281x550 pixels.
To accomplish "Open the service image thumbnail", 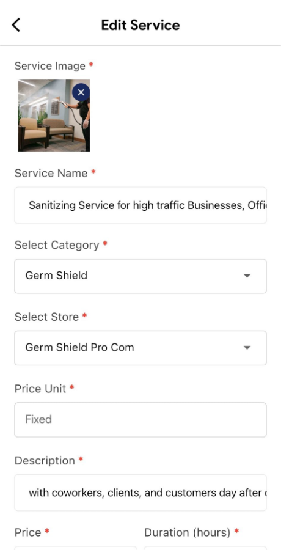I will coord(54,116).
